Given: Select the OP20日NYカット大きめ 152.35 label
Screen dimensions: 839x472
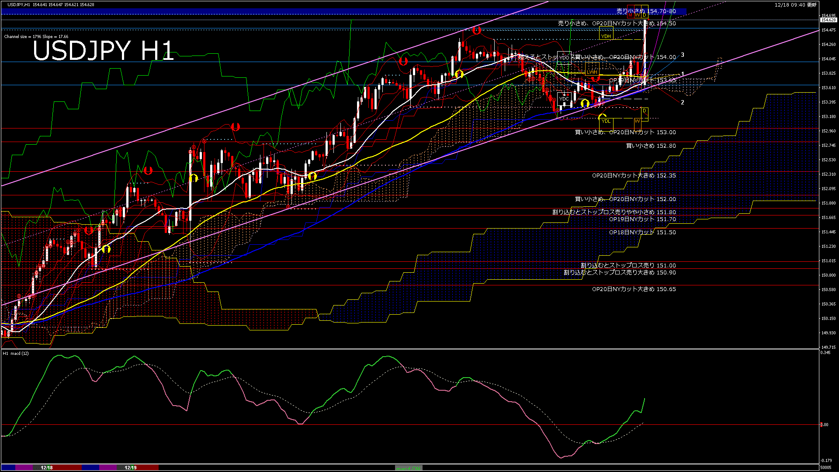Looking at the screenshot, I should [634, 176].
